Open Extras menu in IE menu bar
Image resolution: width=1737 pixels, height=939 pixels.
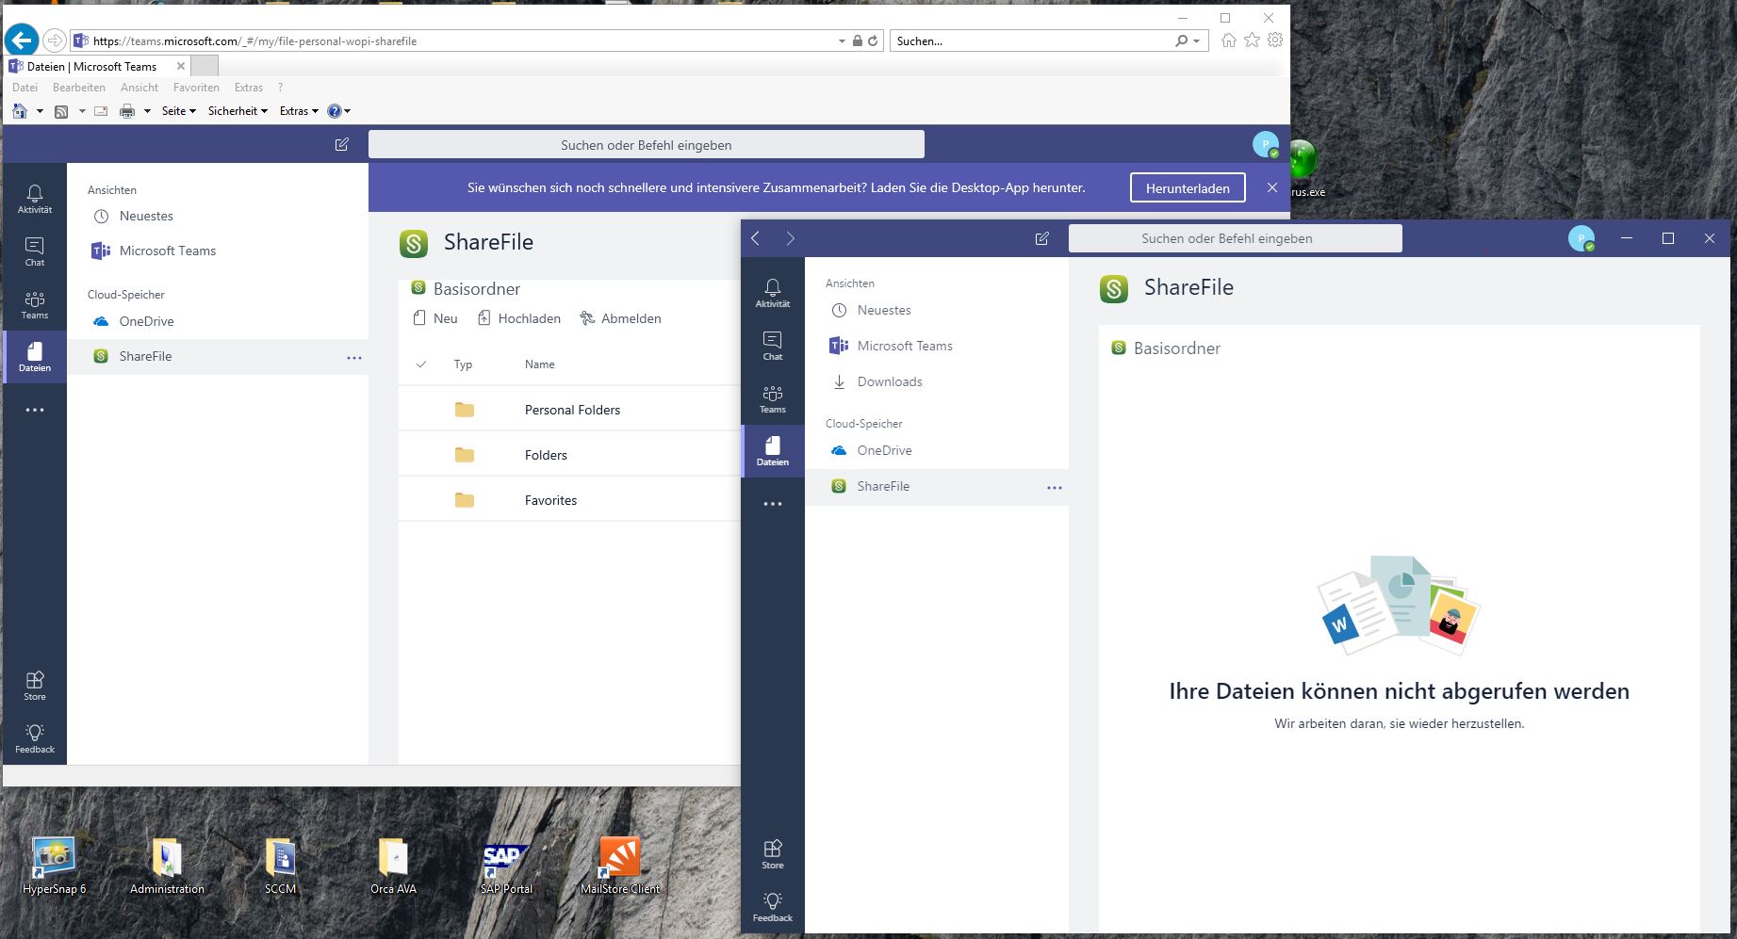[249, 88]
